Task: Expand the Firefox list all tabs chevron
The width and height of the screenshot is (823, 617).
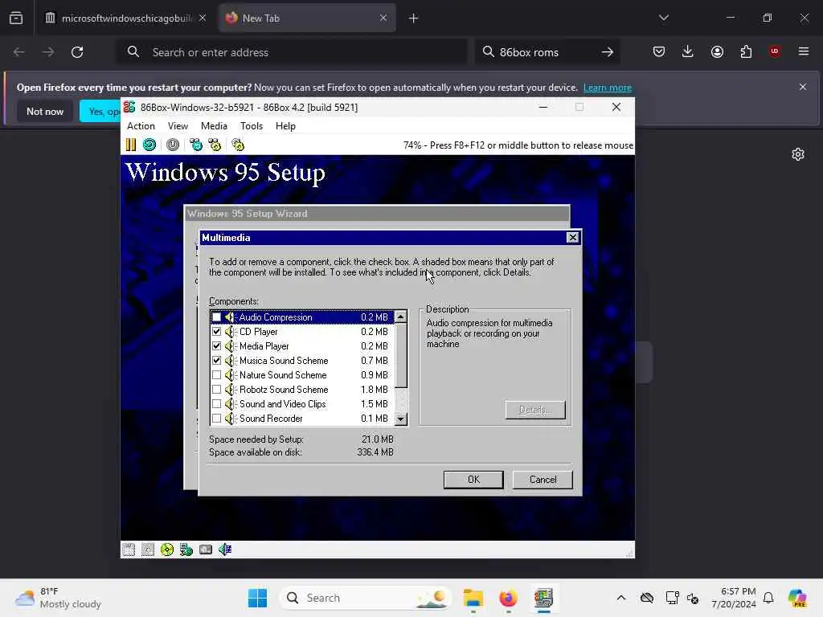Action: 663,18
